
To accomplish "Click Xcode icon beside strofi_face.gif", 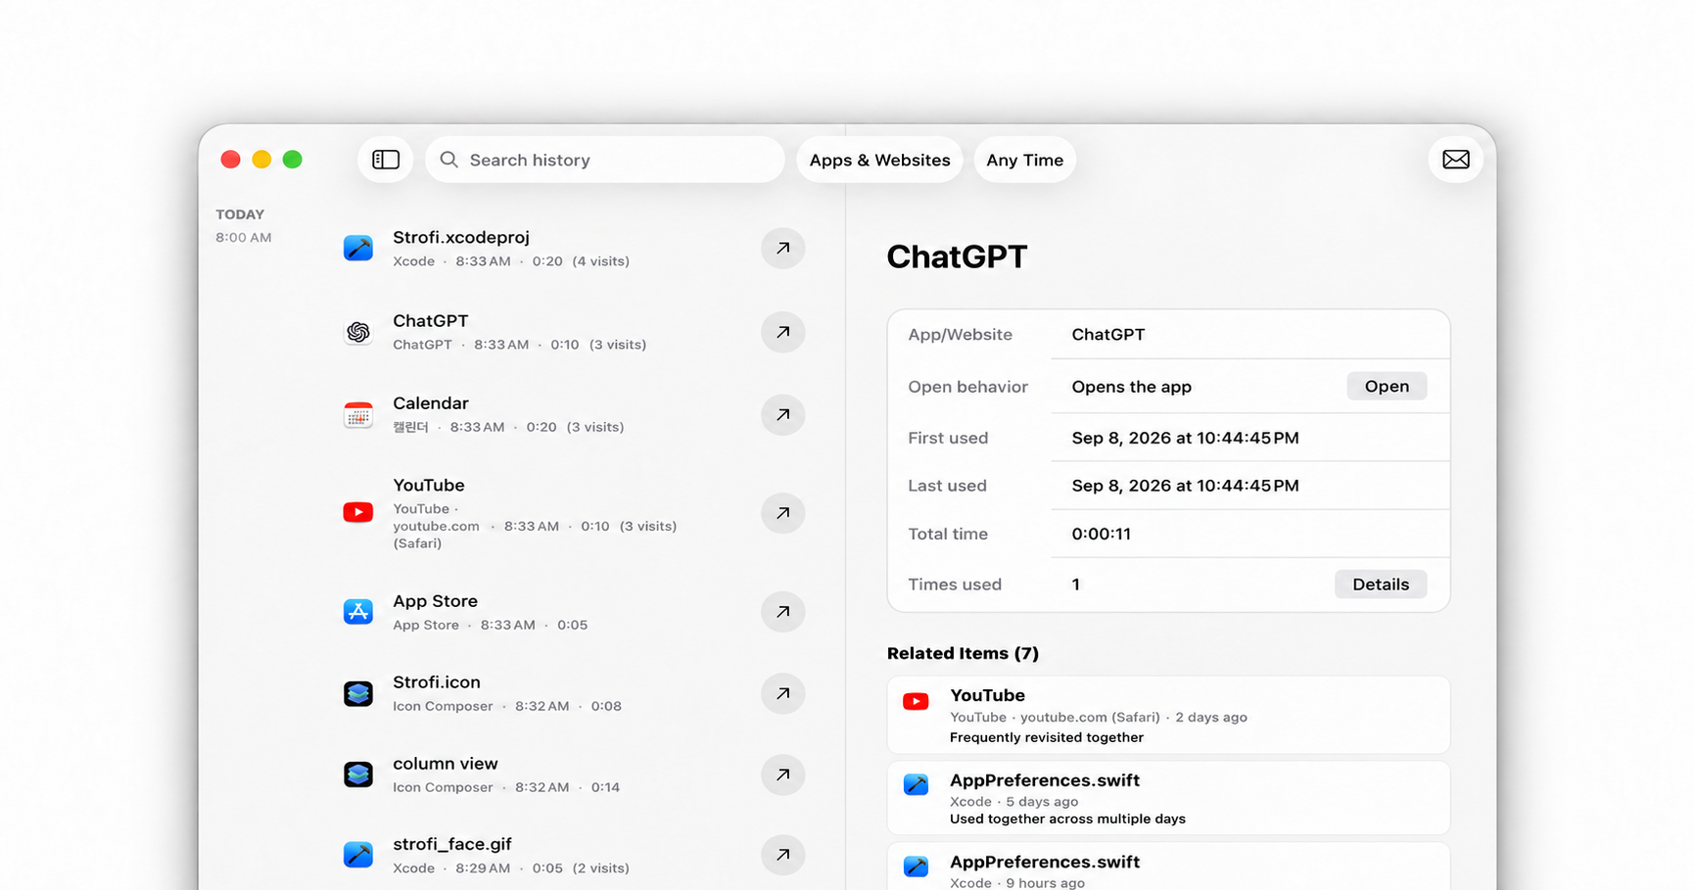I will click(x=358, y=855).
